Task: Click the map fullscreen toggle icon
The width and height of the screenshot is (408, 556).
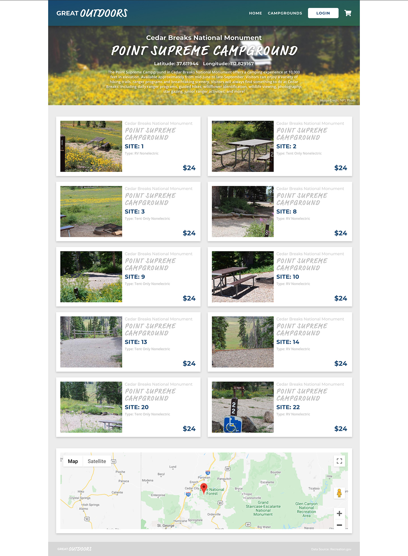Action: coord(339,461)
